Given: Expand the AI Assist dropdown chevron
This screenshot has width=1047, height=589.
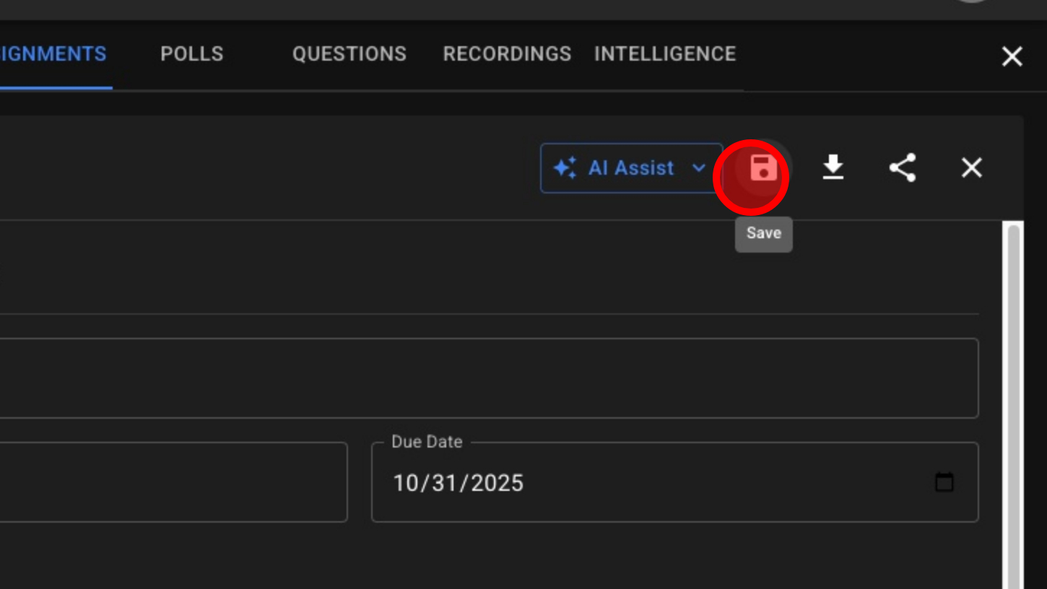Looking at the screenshot, I should pyautogui.click(x=698, y=167).
